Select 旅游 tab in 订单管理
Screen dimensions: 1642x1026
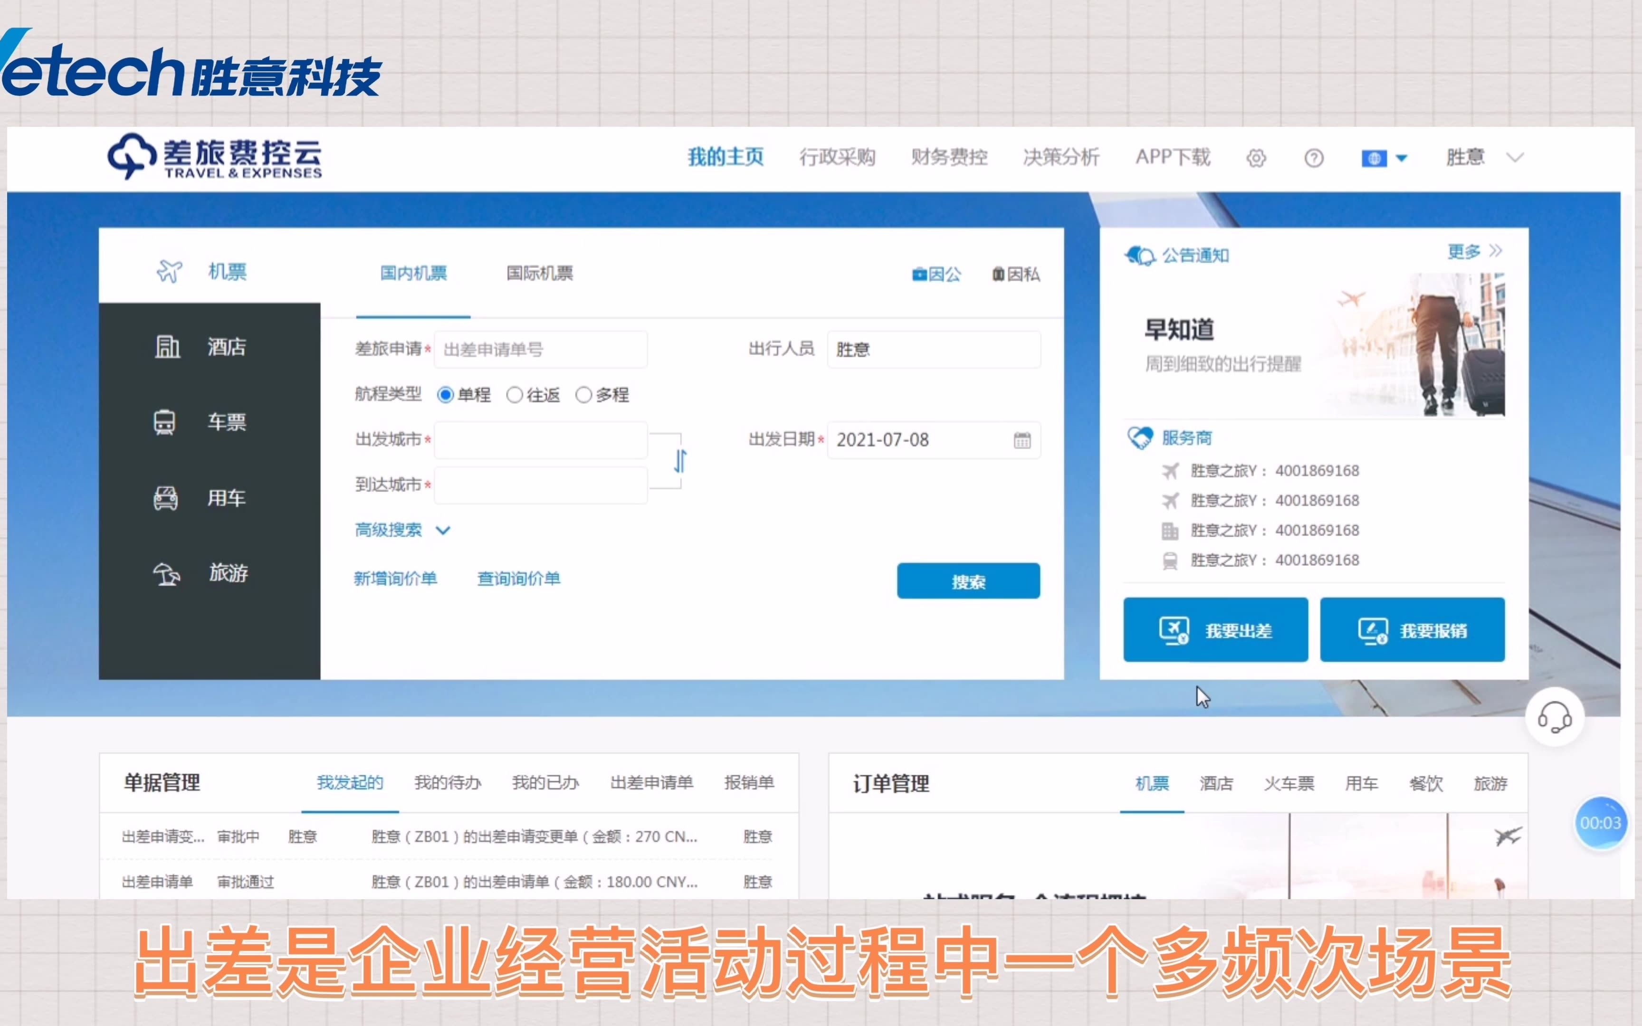point(1491,784)
